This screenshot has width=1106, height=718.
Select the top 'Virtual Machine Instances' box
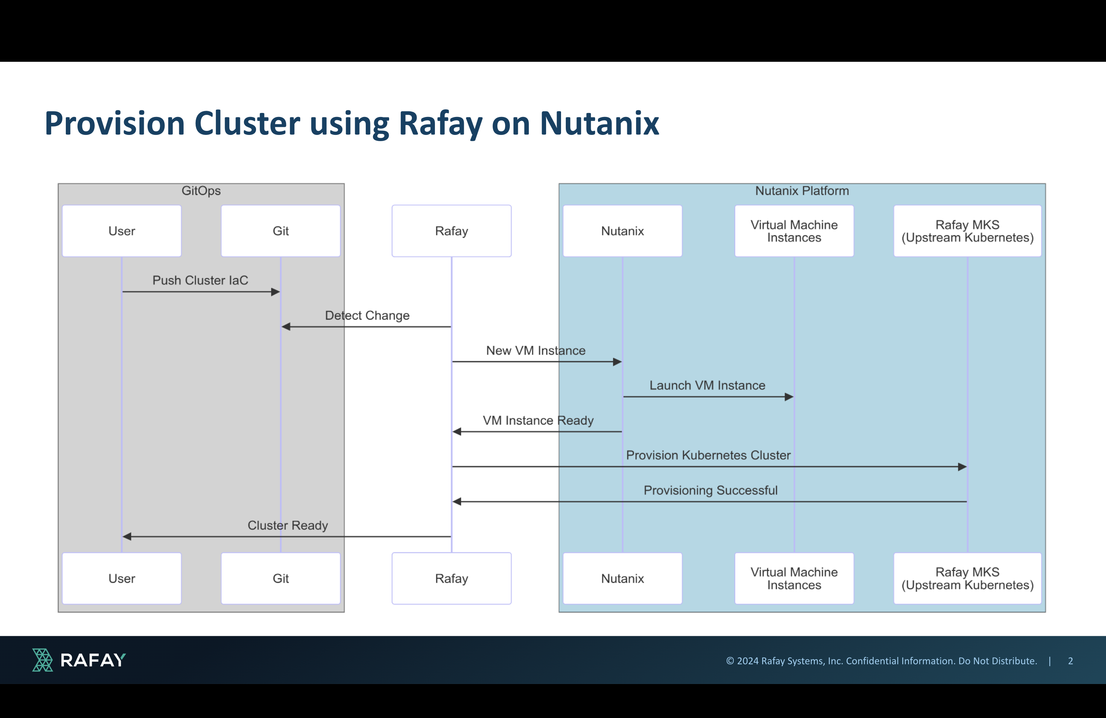pyautogui.click(x=794, y=231)
